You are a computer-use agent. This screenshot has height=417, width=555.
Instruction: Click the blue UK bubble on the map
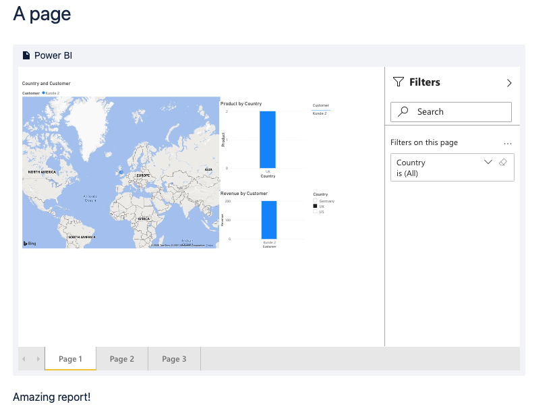(121, 172)
